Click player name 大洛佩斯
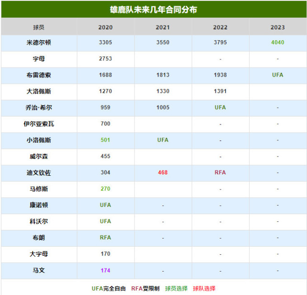 click(39, 91)
